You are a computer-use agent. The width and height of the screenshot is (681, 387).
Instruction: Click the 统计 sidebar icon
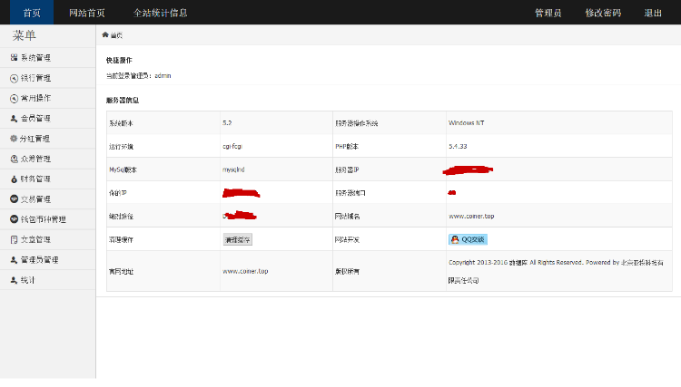click(x=14, y=280)
